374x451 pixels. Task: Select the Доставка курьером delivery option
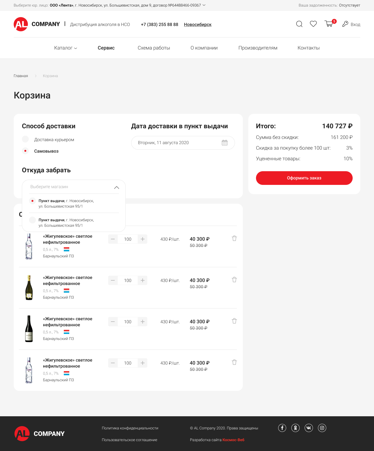(25, 139)
